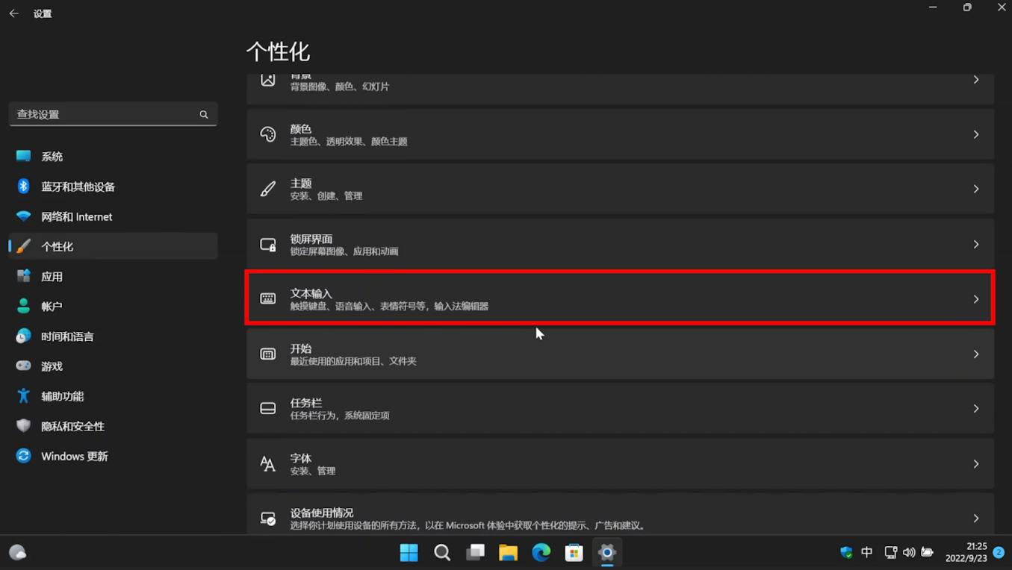Viewport: 1012px width, 570px height.
Task: Expand the 主题 settings row
Action: pyautogui.click(x=620, y=189)
